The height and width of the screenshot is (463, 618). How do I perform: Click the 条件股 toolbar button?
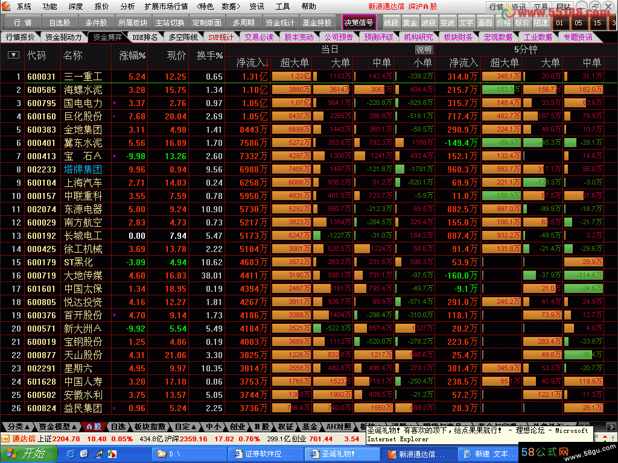click(x=96, y=23)
